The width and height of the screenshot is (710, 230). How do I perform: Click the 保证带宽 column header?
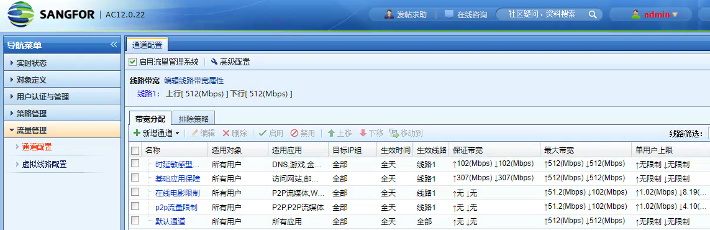[x=495, y=150]
